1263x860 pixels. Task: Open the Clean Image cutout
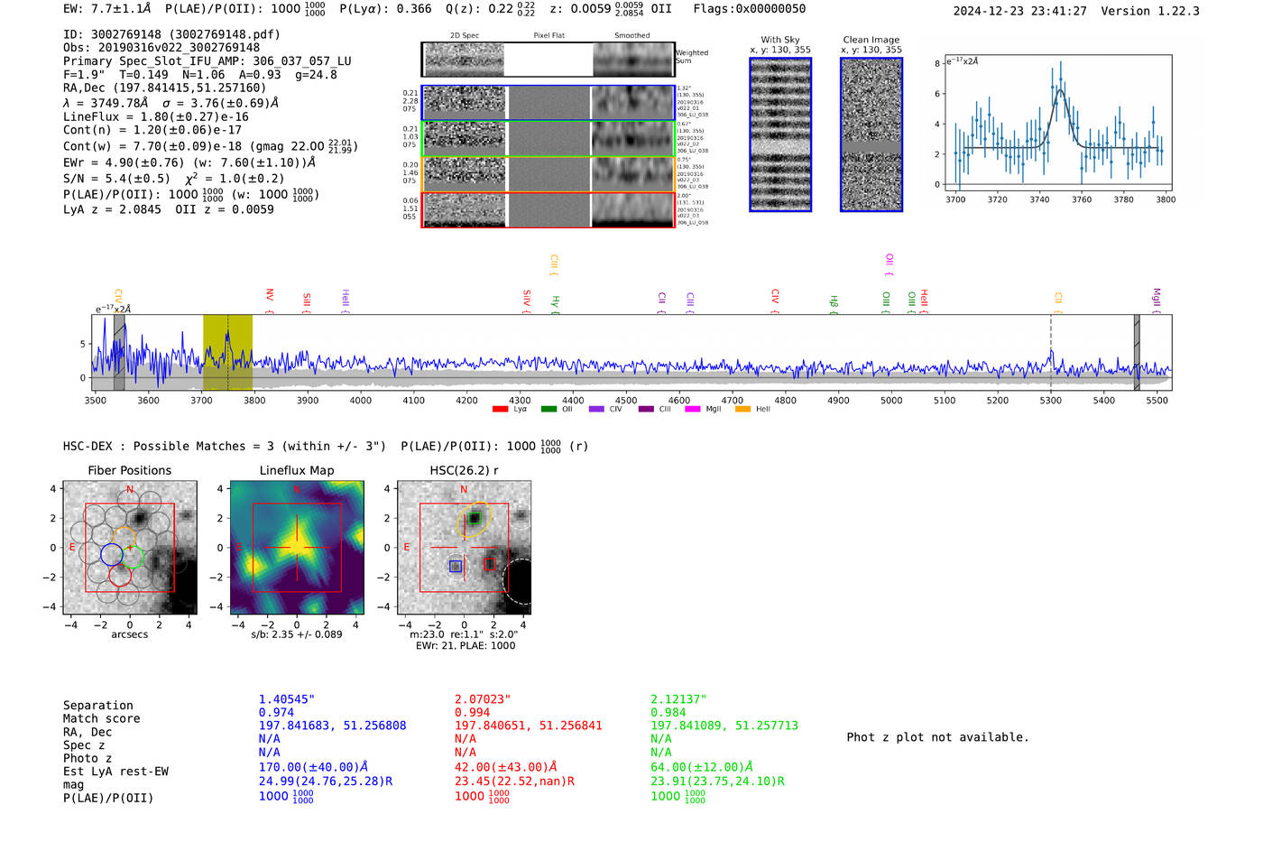pyautogui.click(x=871, y=134)
